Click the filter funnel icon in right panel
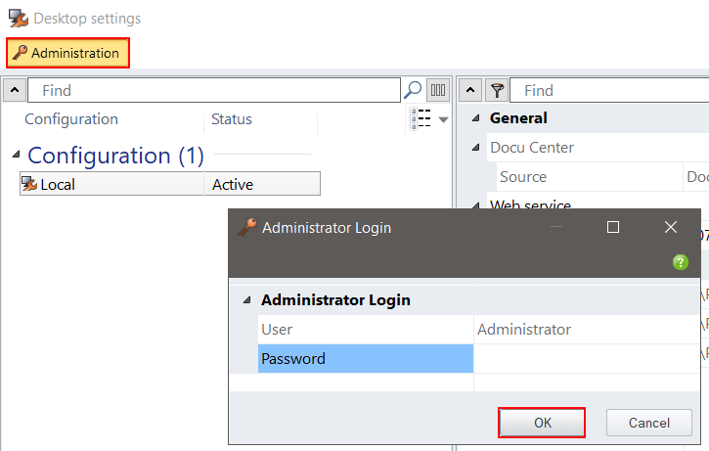Image resolution: width=709 pixels, height=451 pixels. pyautogui.click(x=498, y=90)
